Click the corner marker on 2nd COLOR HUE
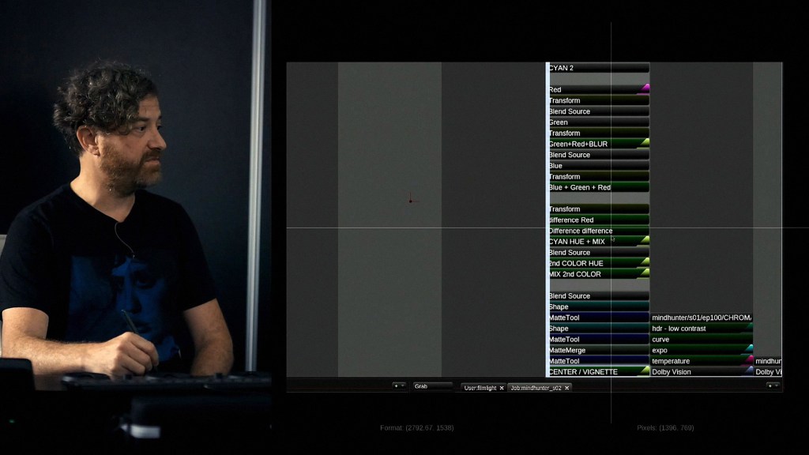Image resolution: width=809 pixels, height=455 pixels. [x=645, y=261]
